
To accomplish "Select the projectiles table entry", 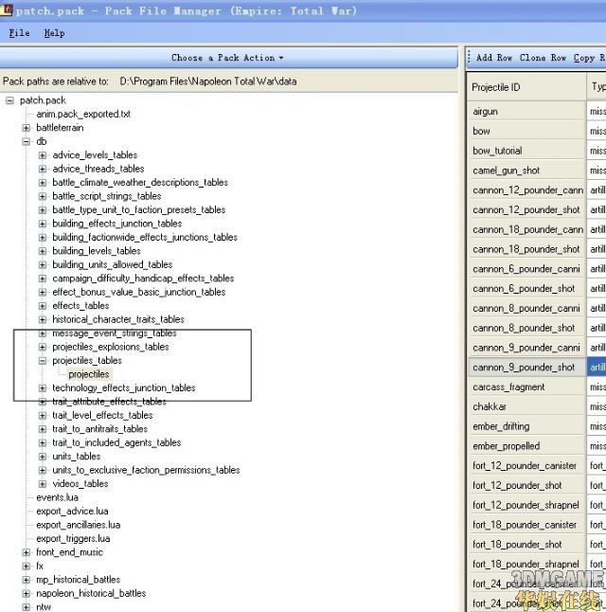I will [89, 374].
